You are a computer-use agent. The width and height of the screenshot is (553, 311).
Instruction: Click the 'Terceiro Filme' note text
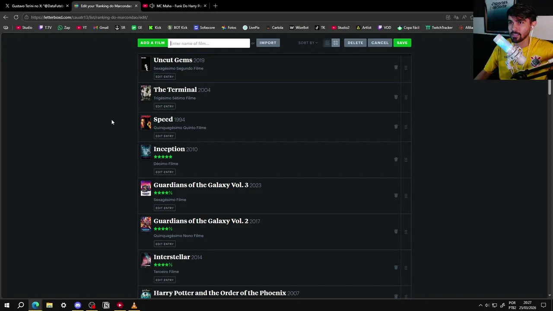(166, 272)
